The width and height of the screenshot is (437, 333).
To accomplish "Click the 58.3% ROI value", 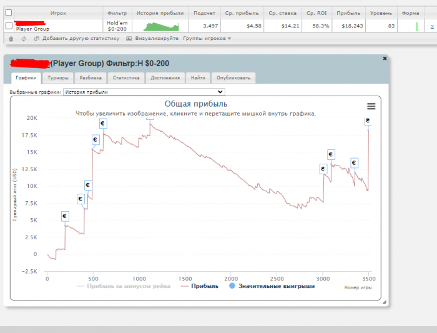I will (x=320, y=26).
